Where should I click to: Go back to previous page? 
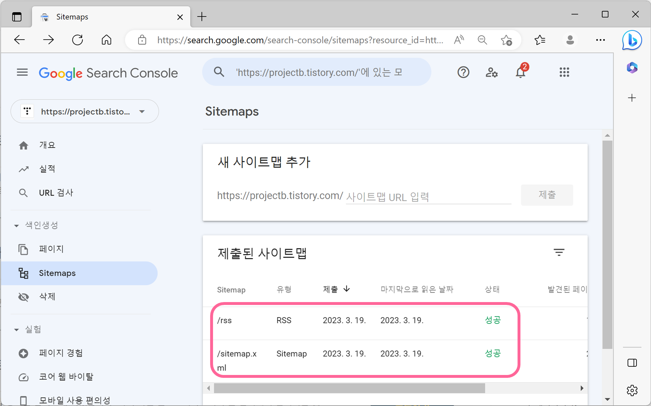20,40
